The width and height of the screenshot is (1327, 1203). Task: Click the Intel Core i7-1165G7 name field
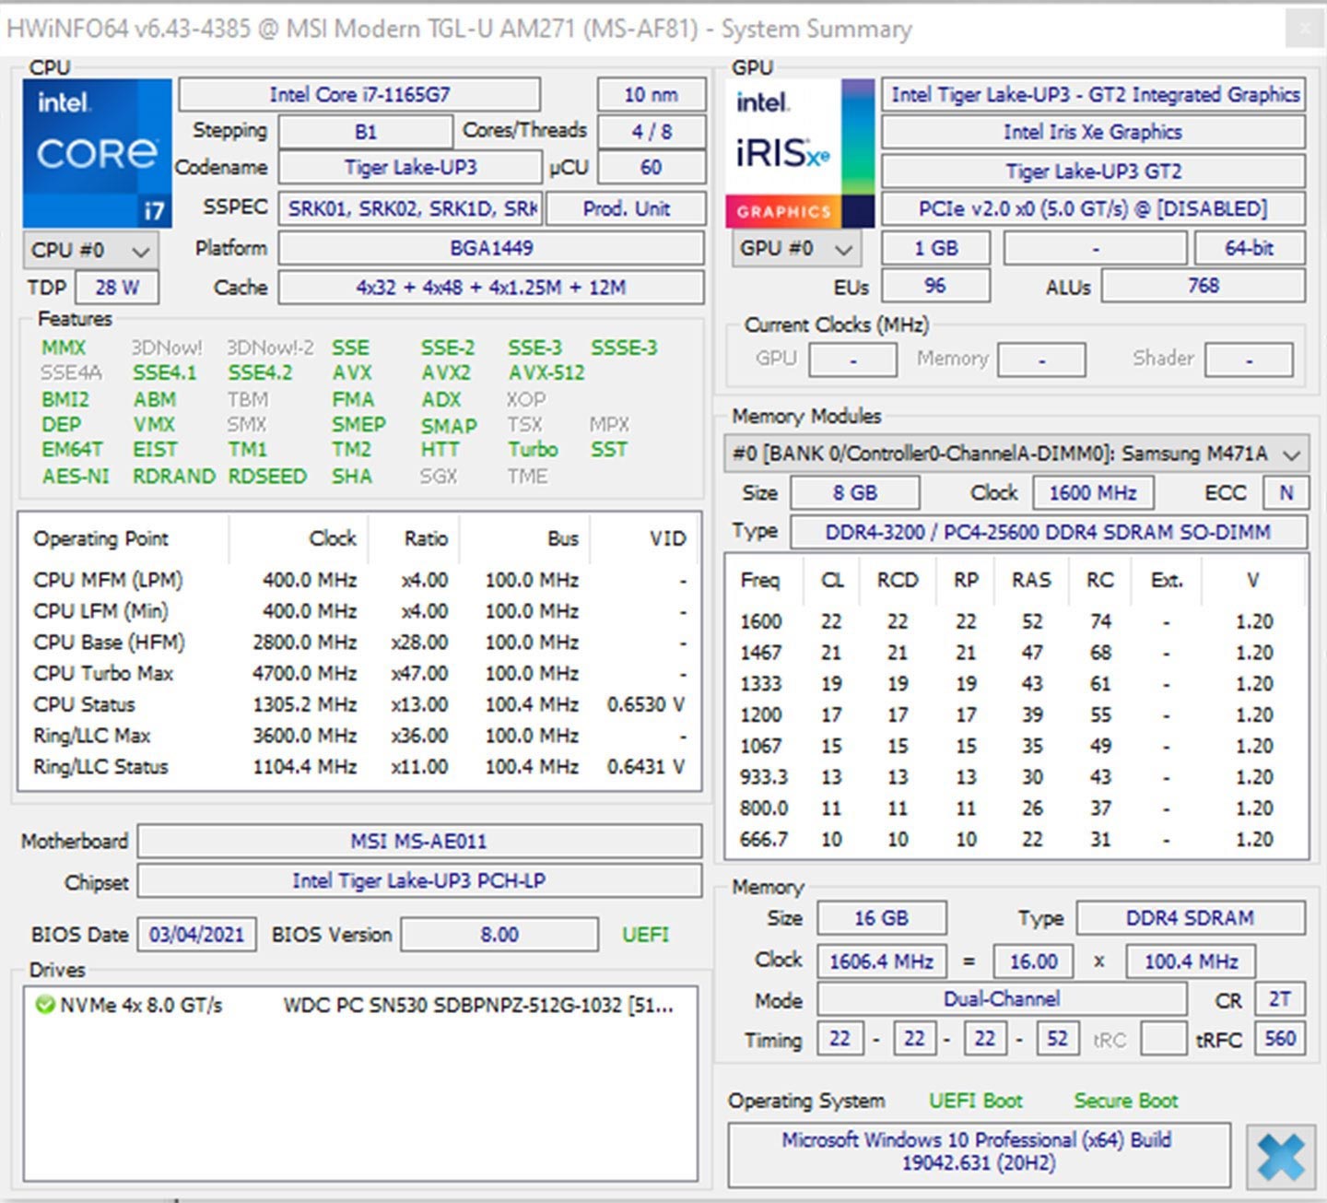[359, 95]
